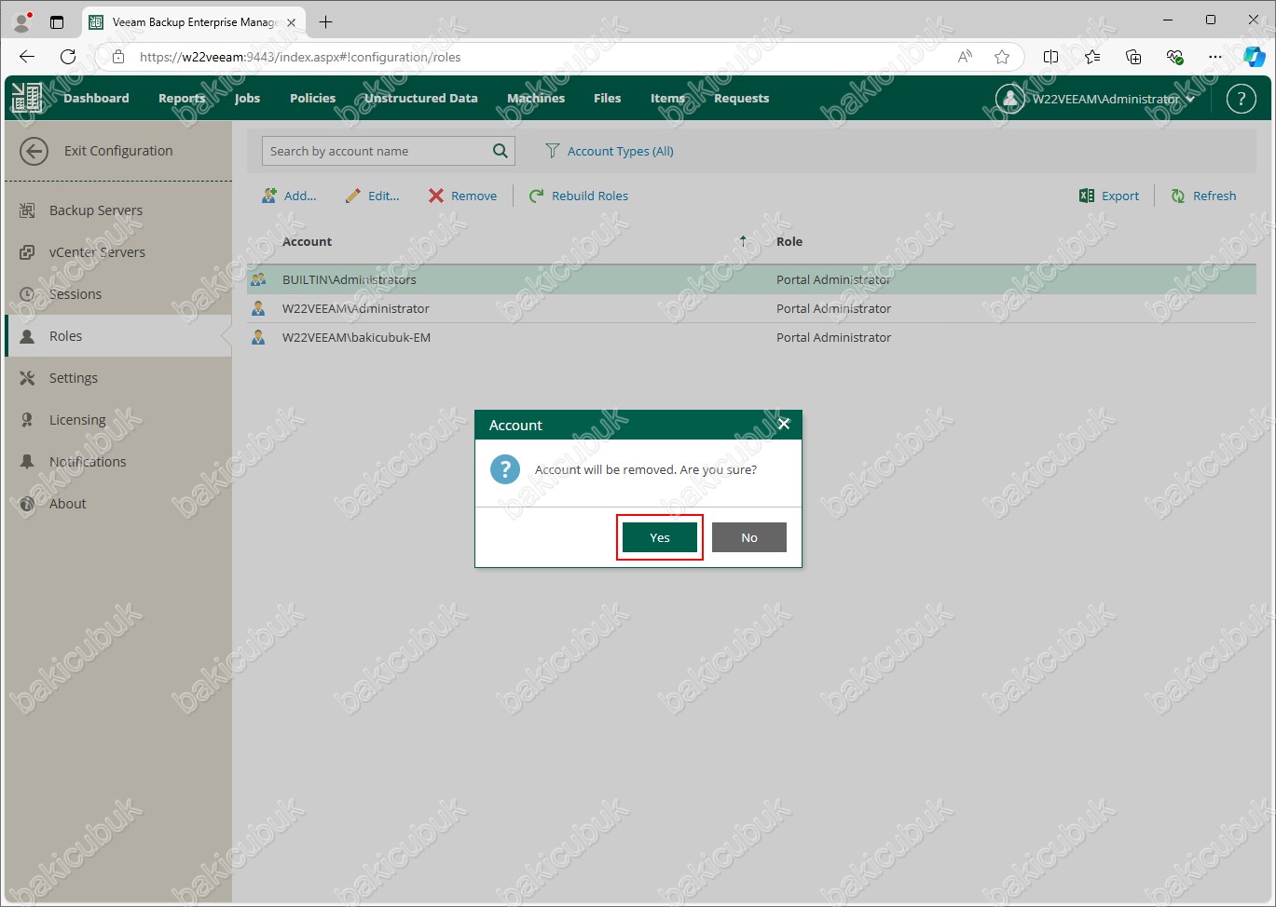This screenshot has height=907, width=1276.
Task: Click the Exit Configuration back arrow icon
Action: click(x=34, y=151)
